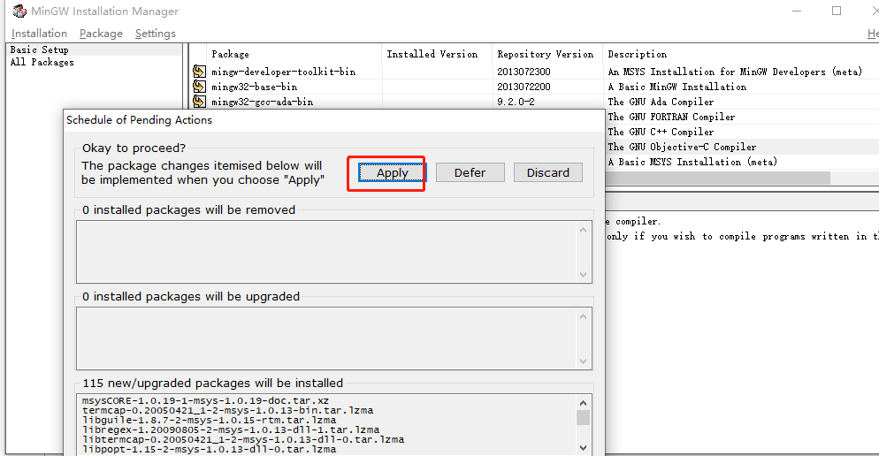Click 'A Basic MSYS Installation (meta)' description
This screenshot has height=456, width=879.
692,162
